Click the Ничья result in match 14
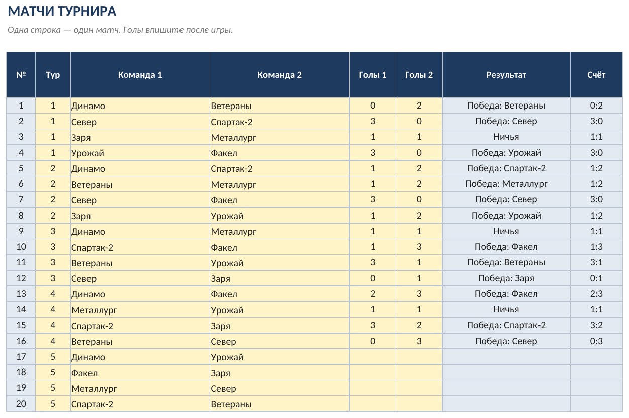 point(506,309)
